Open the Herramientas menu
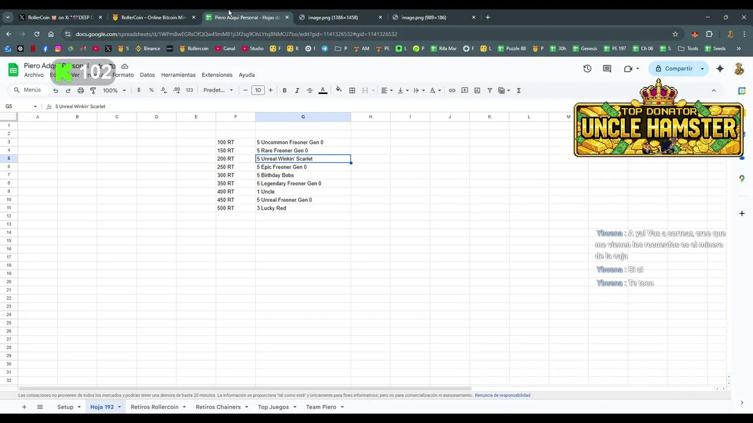Viewport: 753px width, 423px height. 178,75
